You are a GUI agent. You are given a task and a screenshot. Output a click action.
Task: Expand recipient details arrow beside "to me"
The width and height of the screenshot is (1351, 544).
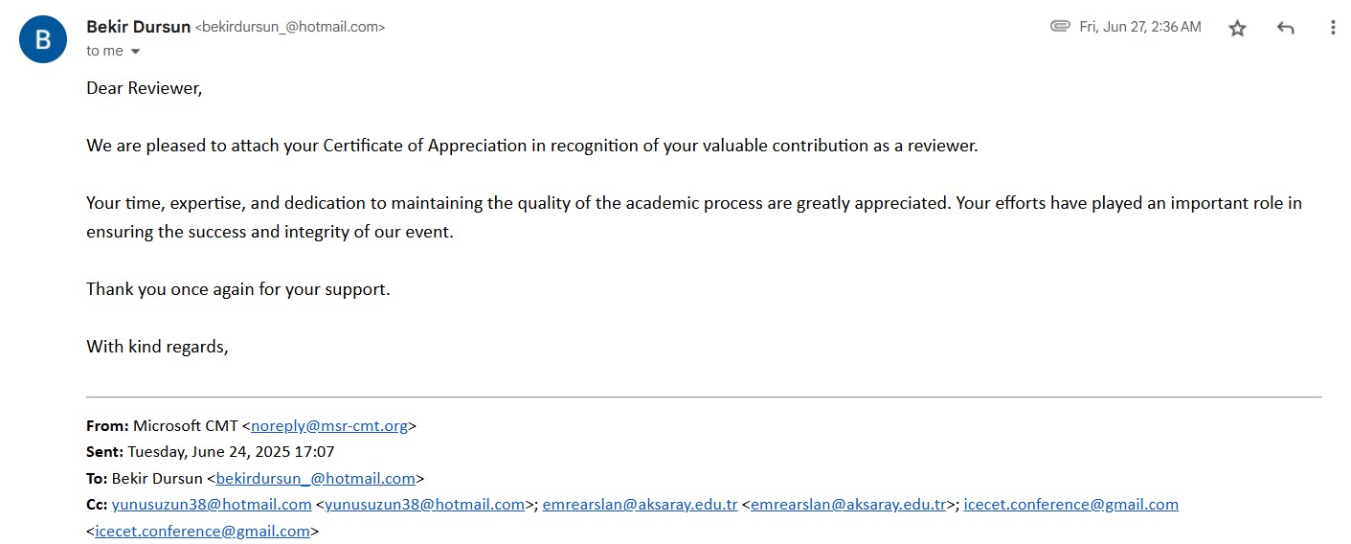pos(135,52)
